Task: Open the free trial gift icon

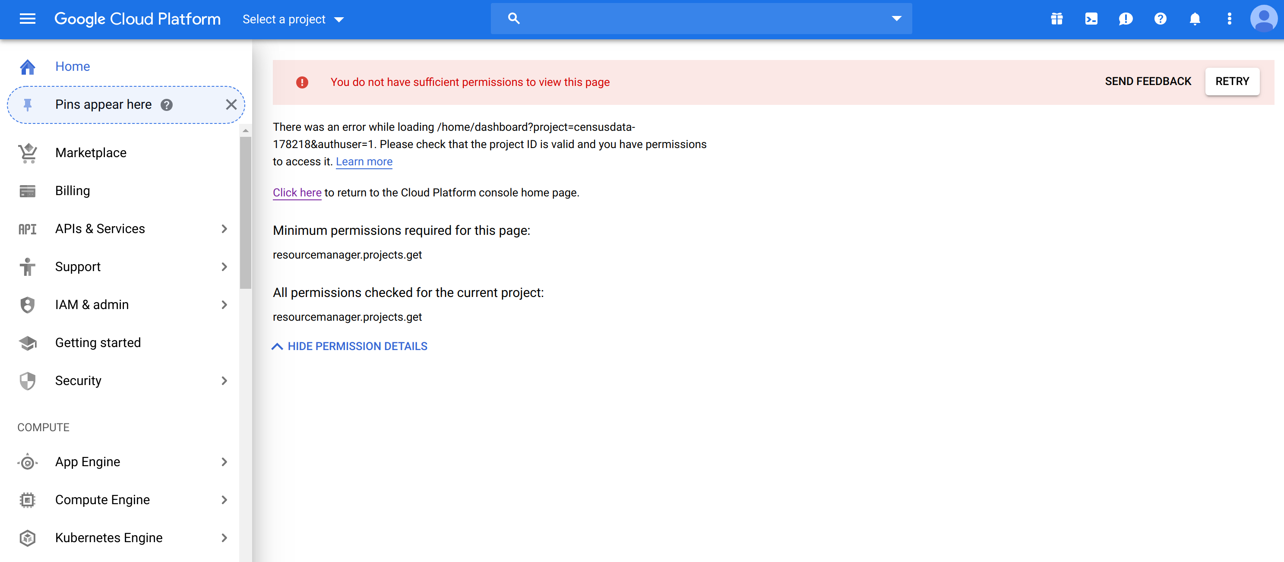Action: pyautogui.click(x=1056, y=19)
